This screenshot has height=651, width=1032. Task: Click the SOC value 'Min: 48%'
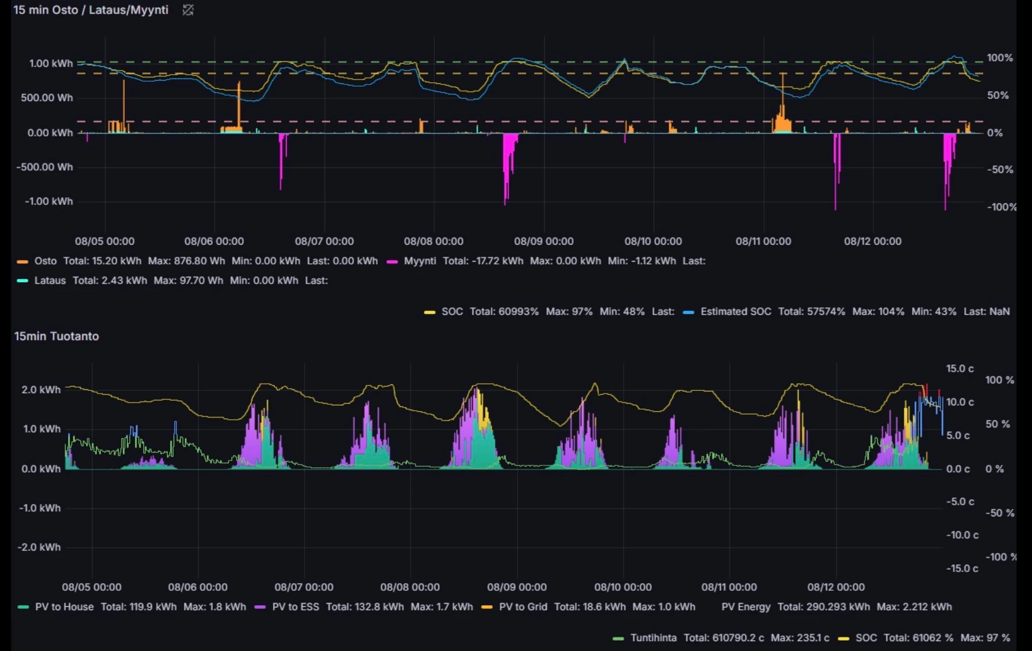(622, 311)
